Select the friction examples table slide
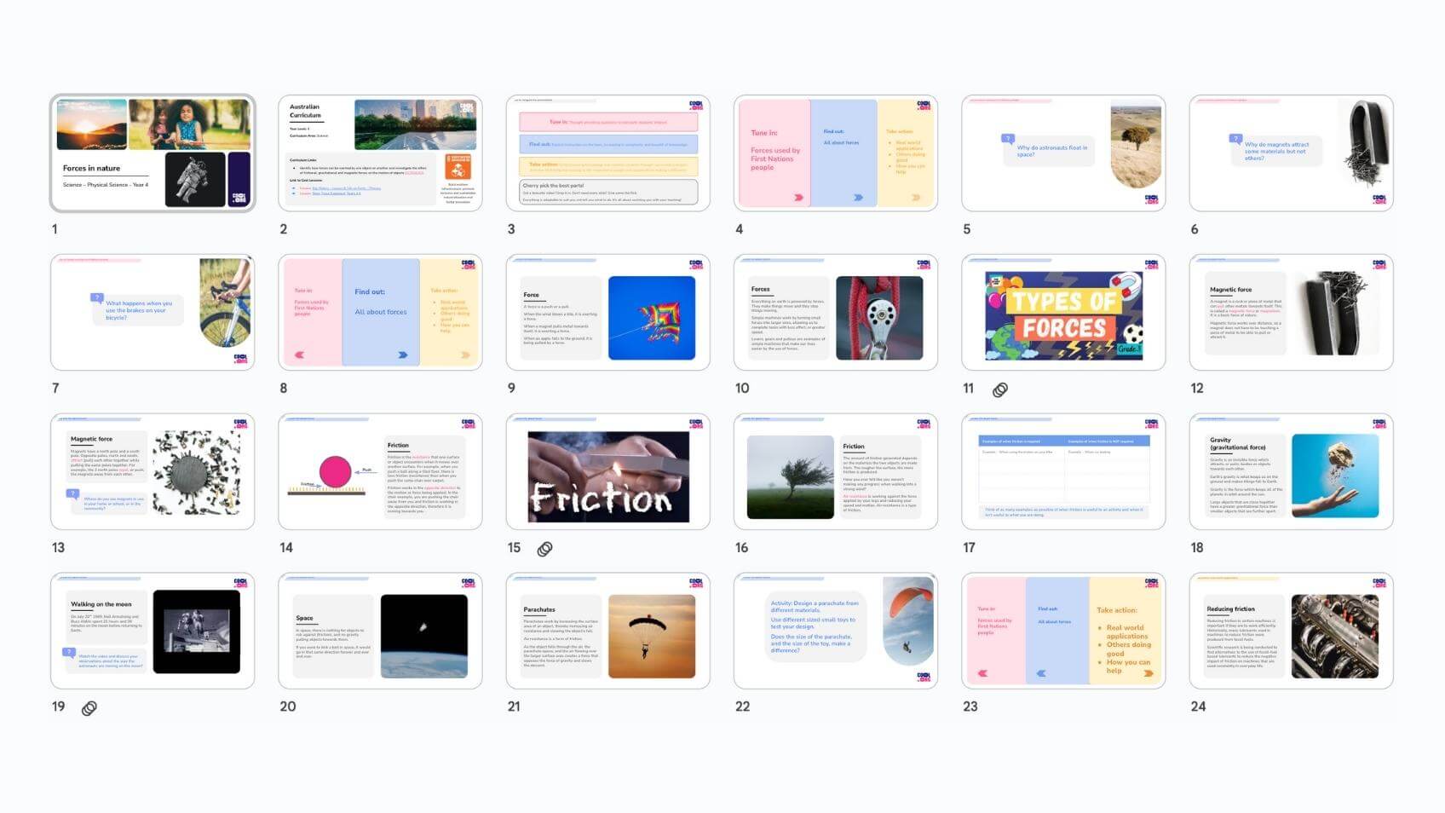 1063,472
